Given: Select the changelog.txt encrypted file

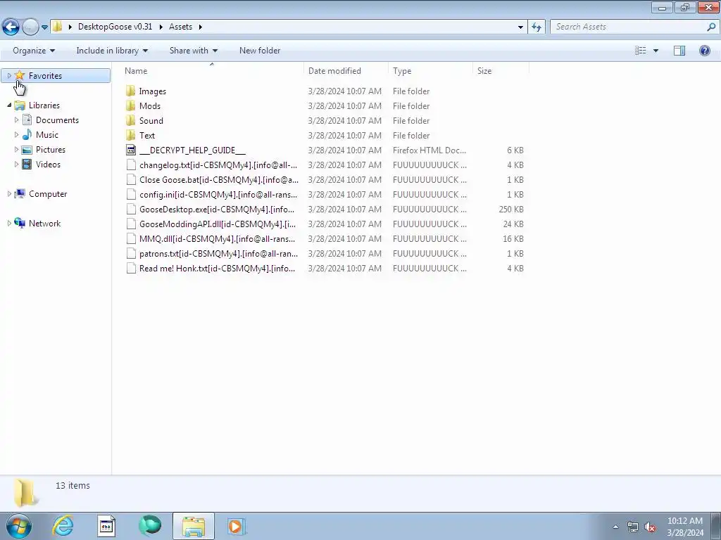Looking at the screenshot, I should (x=218, y=165).
